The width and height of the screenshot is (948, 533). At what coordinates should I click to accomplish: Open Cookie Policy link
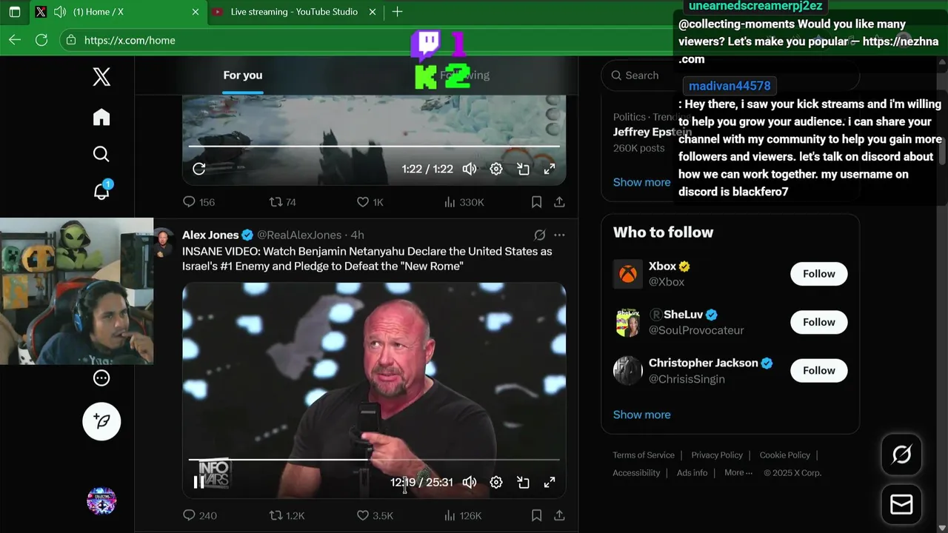pos(784,455)
